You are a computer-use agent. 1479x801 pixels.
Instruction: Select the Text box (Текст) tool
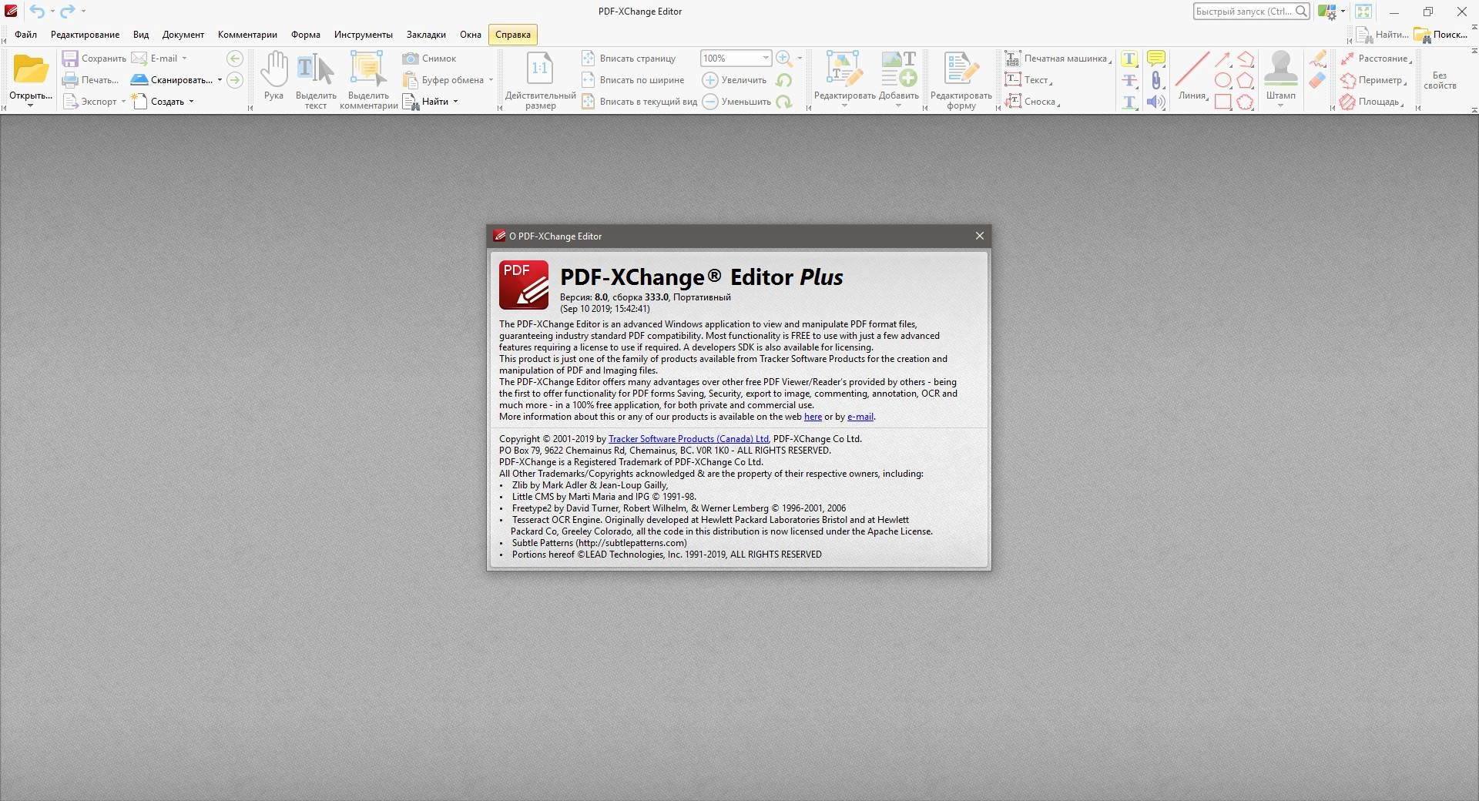coord(1028,80)
